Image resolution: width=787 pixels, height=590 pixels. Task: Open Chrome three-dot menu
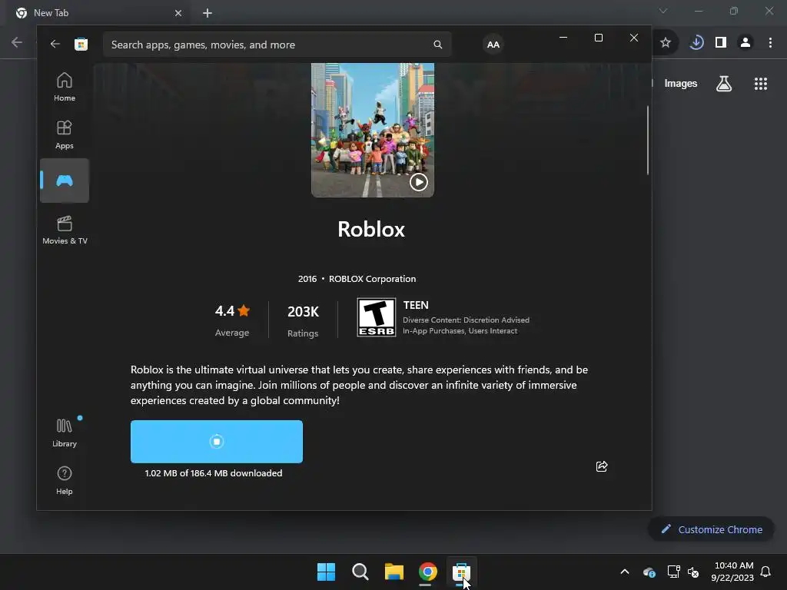(x=770, y=43)
